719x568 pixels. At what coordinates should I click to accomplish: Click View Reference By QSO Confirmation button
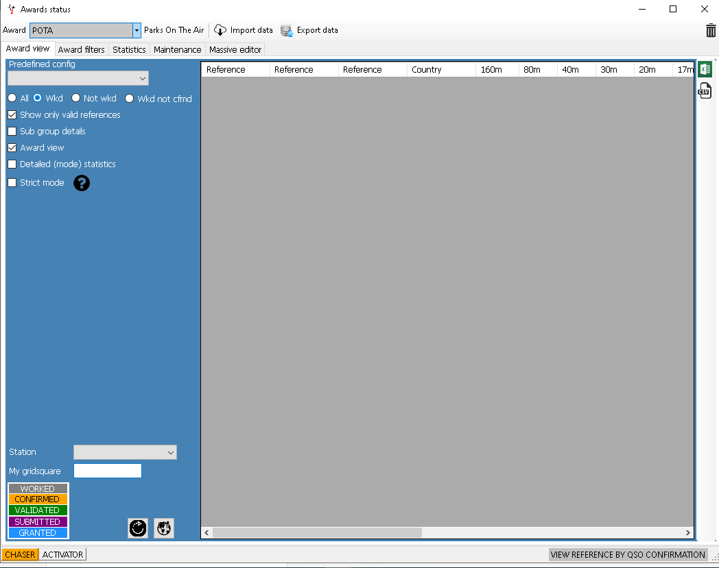tap(628, 555)
